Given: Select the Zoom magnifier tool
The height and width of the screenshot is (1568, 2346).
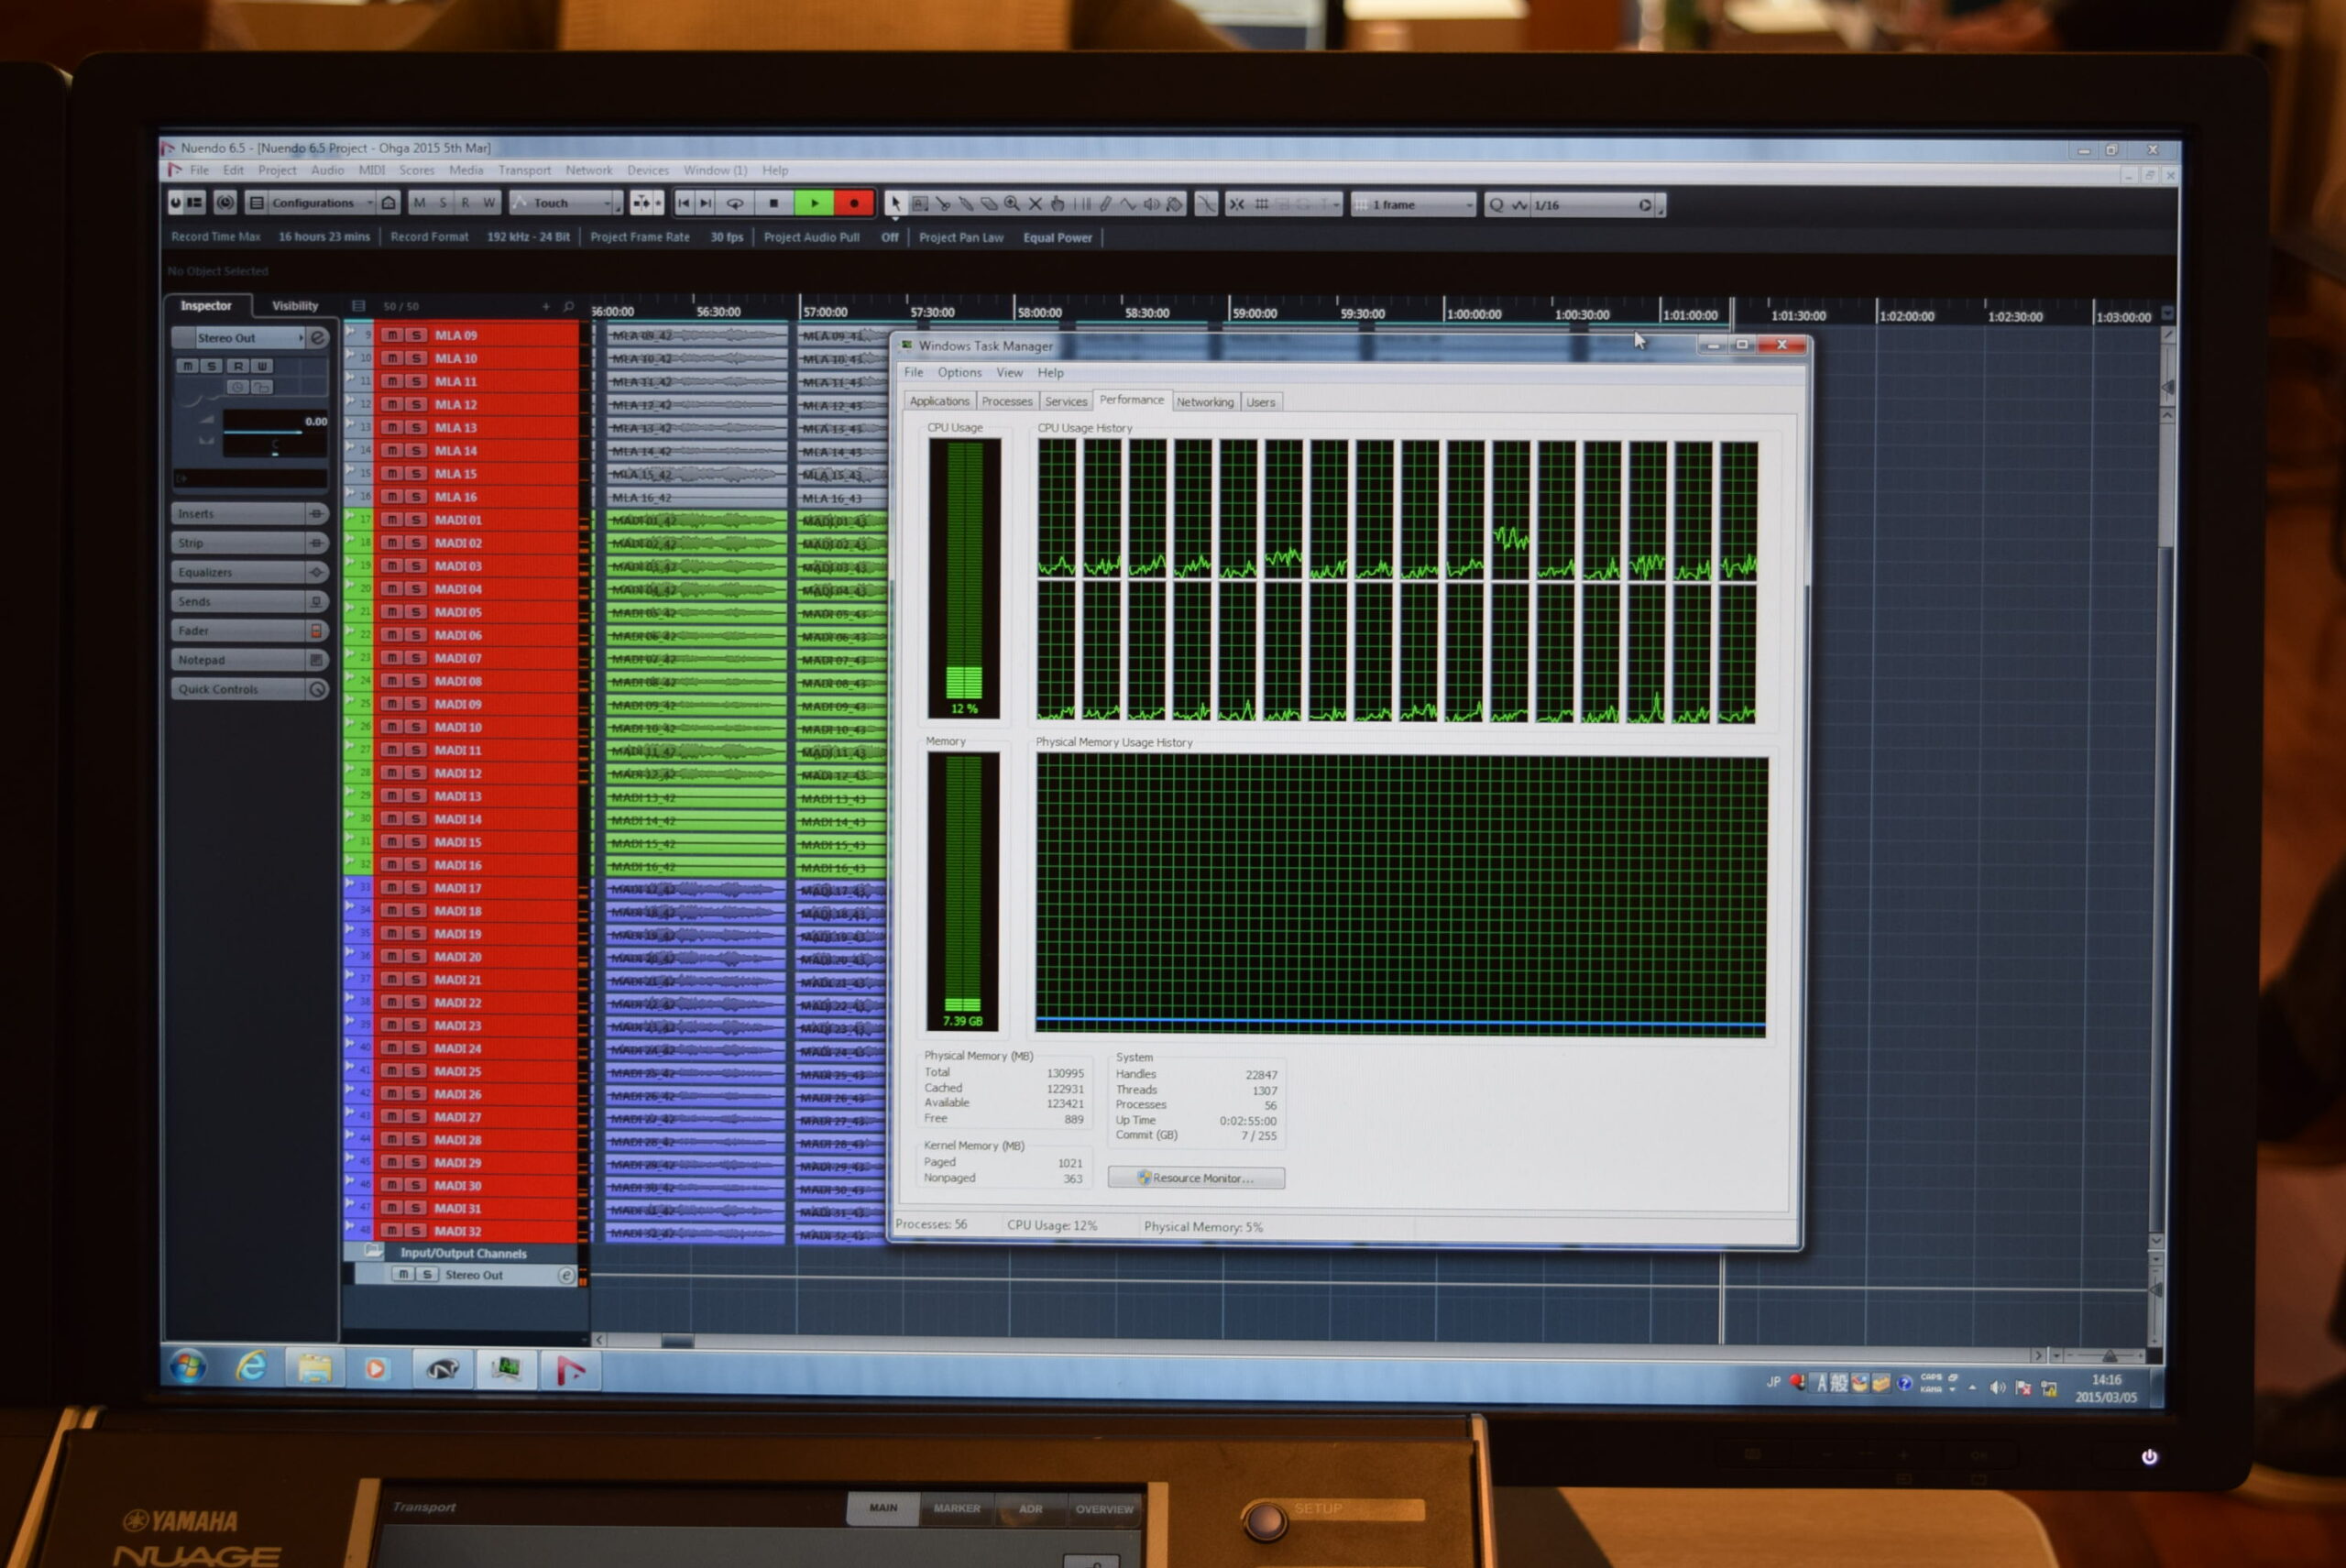Looking at the screenshot, I should 1012,204.
